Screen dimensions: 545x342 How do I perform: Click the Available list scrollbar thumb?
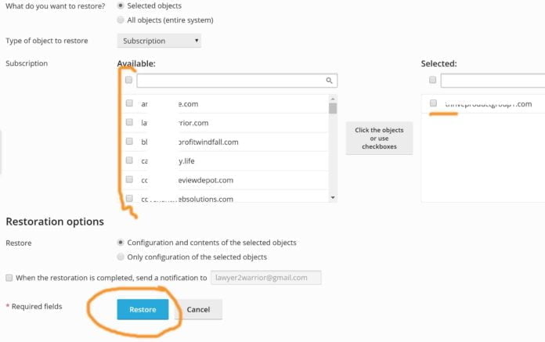333,109
